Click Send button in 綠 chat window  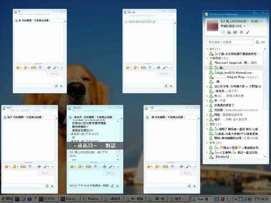pos(187,173)
